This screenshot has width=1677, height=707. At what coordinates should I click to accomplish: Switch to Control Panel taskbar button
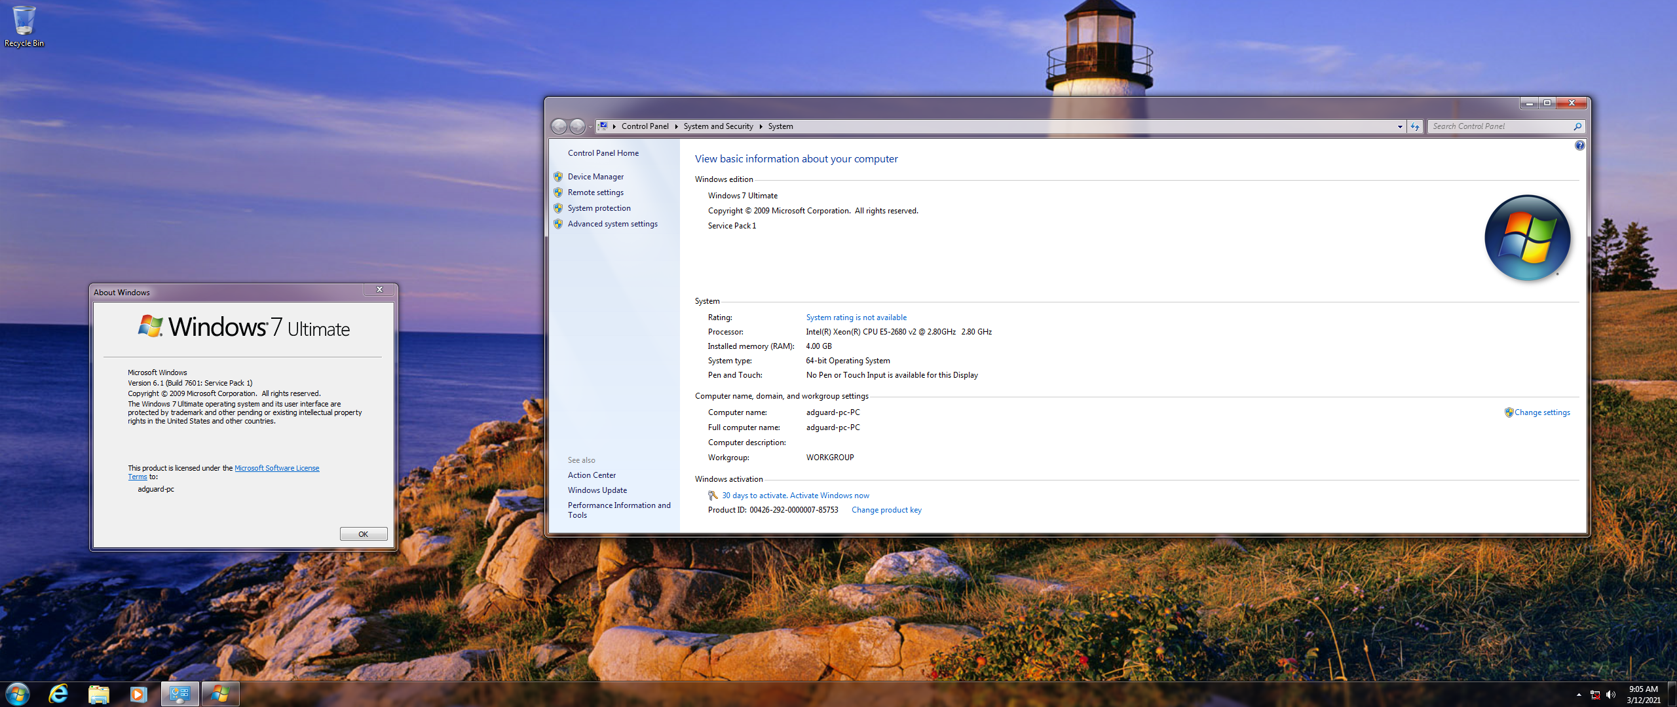coord(180,694)
